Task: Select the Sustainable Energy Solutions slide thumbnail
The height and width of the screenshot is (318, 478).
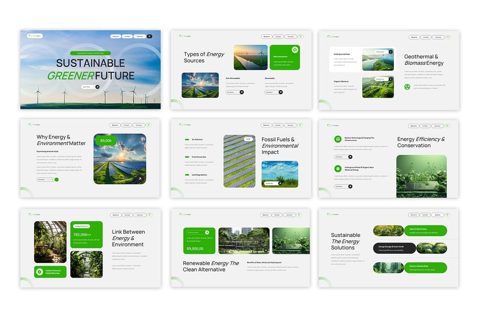Action: [x=388, y=247]
